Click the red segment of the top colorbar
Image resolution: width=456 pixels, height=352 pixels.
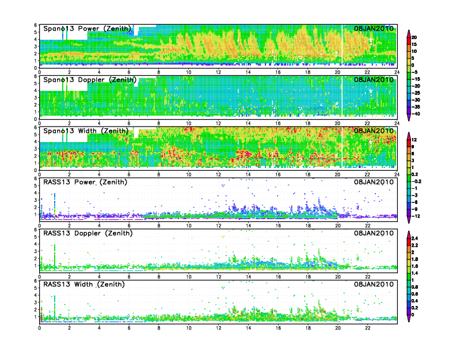click(x=409, y=41)
